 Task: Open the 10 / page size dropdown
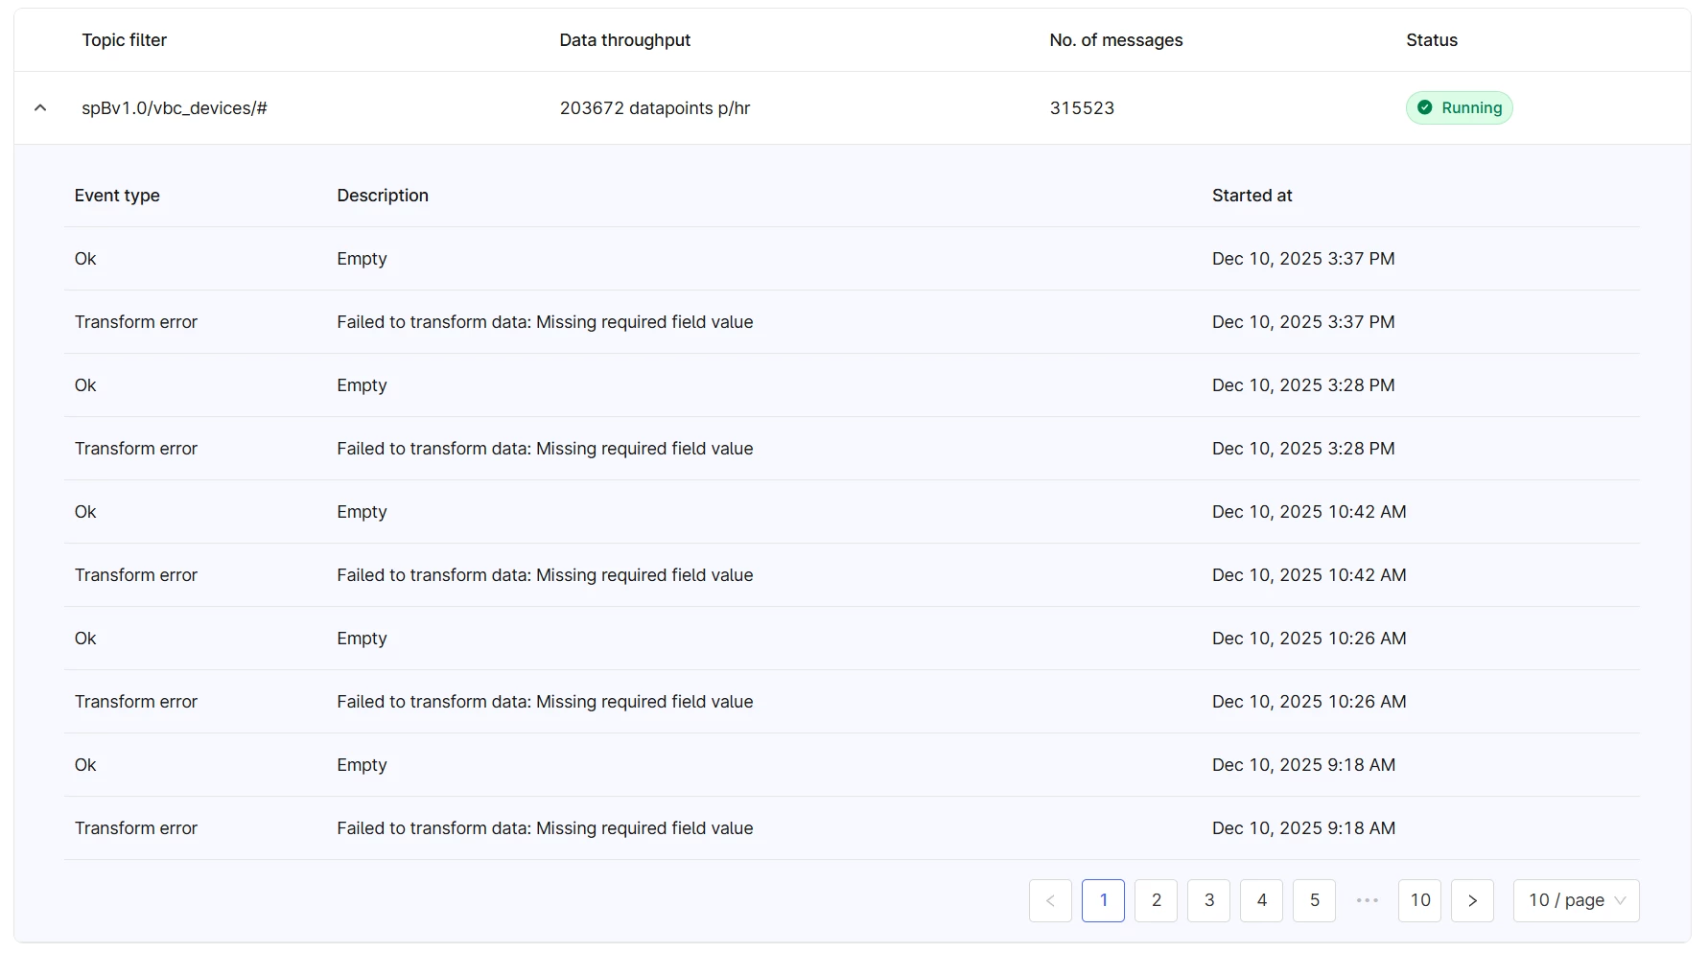[1576, 900]
